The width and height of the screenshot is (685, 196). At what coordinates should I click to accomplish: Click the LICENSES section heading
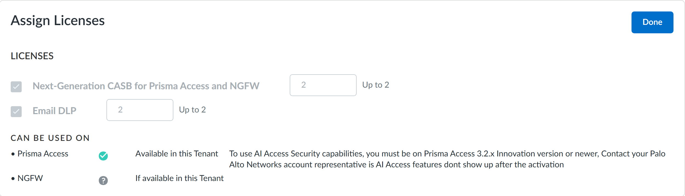pos(32,56)
